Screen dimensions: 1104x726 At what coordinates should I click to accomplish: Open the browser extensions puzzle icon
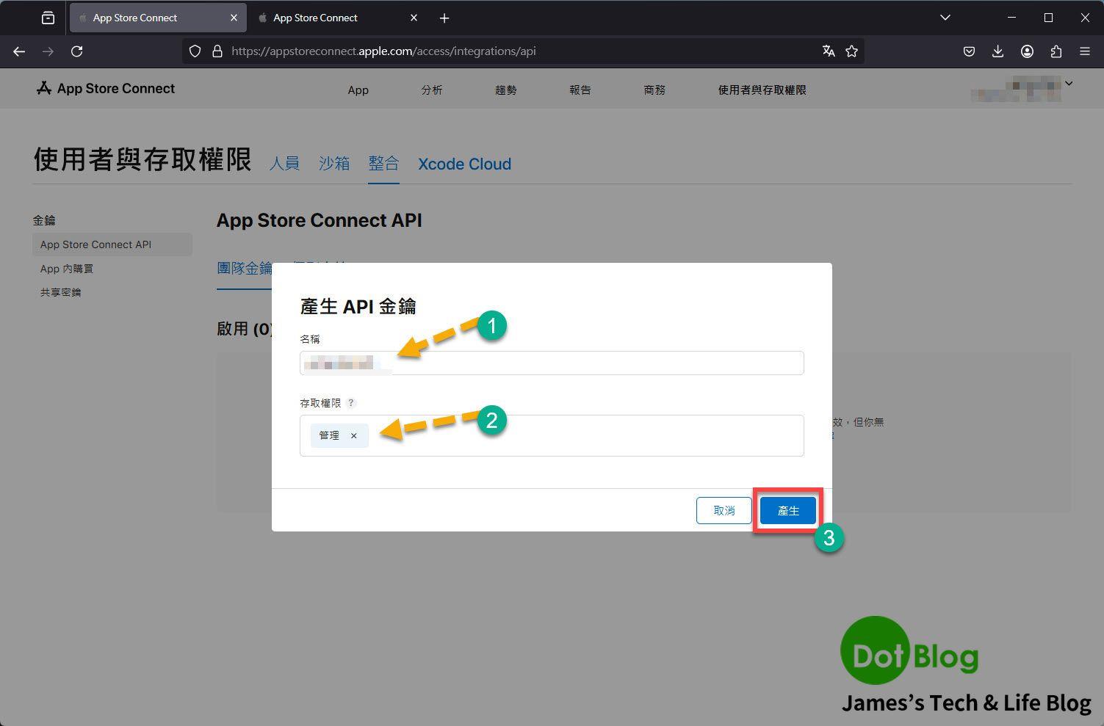click(1056, 51)
